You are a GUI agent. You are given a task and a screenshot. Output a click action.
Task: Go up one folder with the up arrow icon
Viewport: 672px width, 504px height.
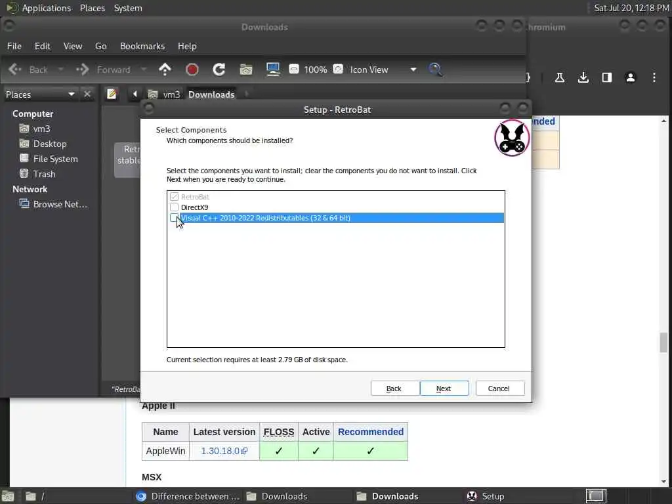[165, 69]
